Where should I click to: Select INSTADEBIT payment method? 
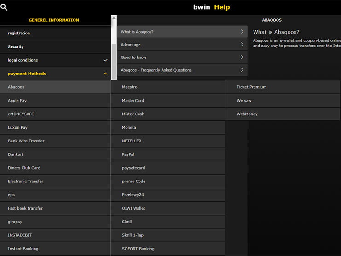coord(55,235)
